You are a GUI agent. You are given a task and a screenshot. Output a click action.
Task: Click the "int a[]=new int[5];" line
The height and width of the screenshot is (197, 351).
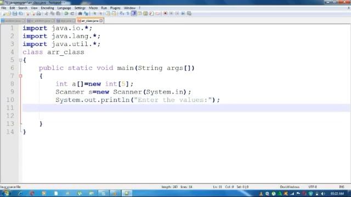94,84
